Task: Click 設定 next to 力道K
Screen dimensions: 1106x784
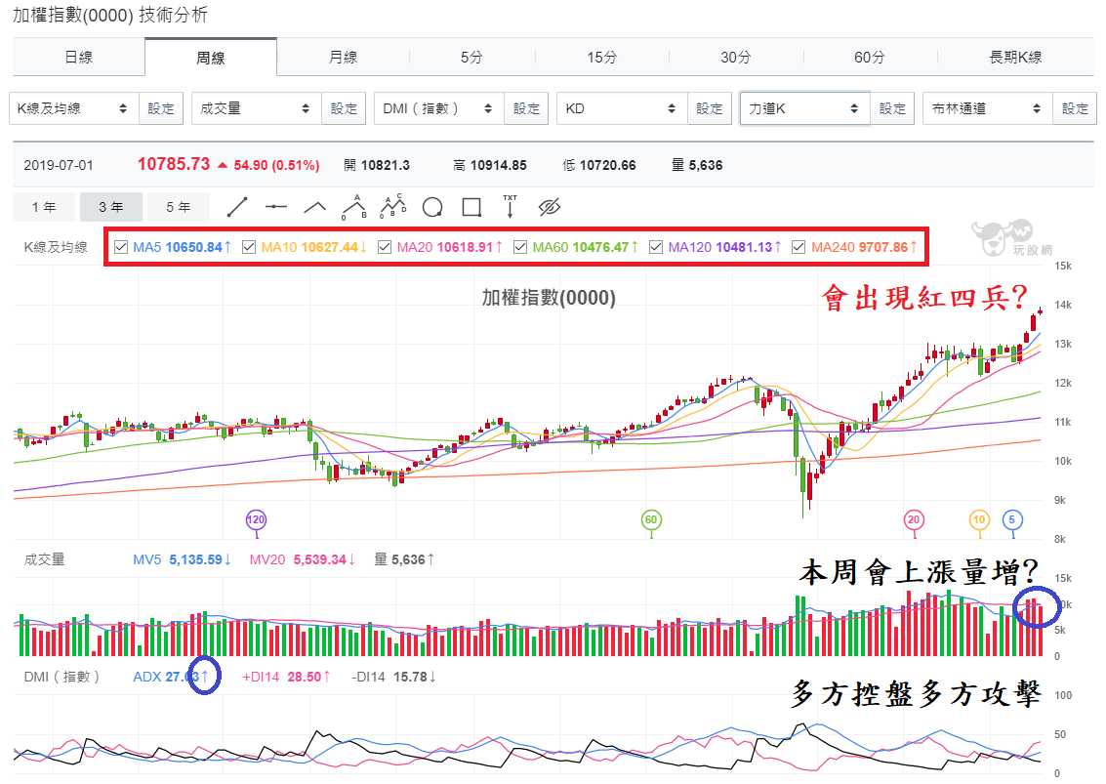Action: 892,108
